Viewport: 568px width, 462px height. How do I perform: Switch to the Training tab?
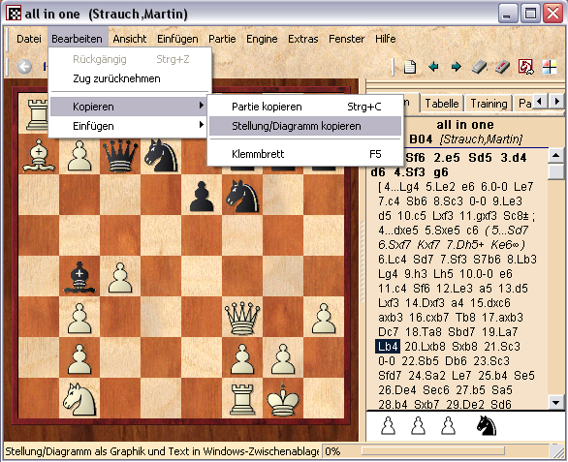coord(489,104)
